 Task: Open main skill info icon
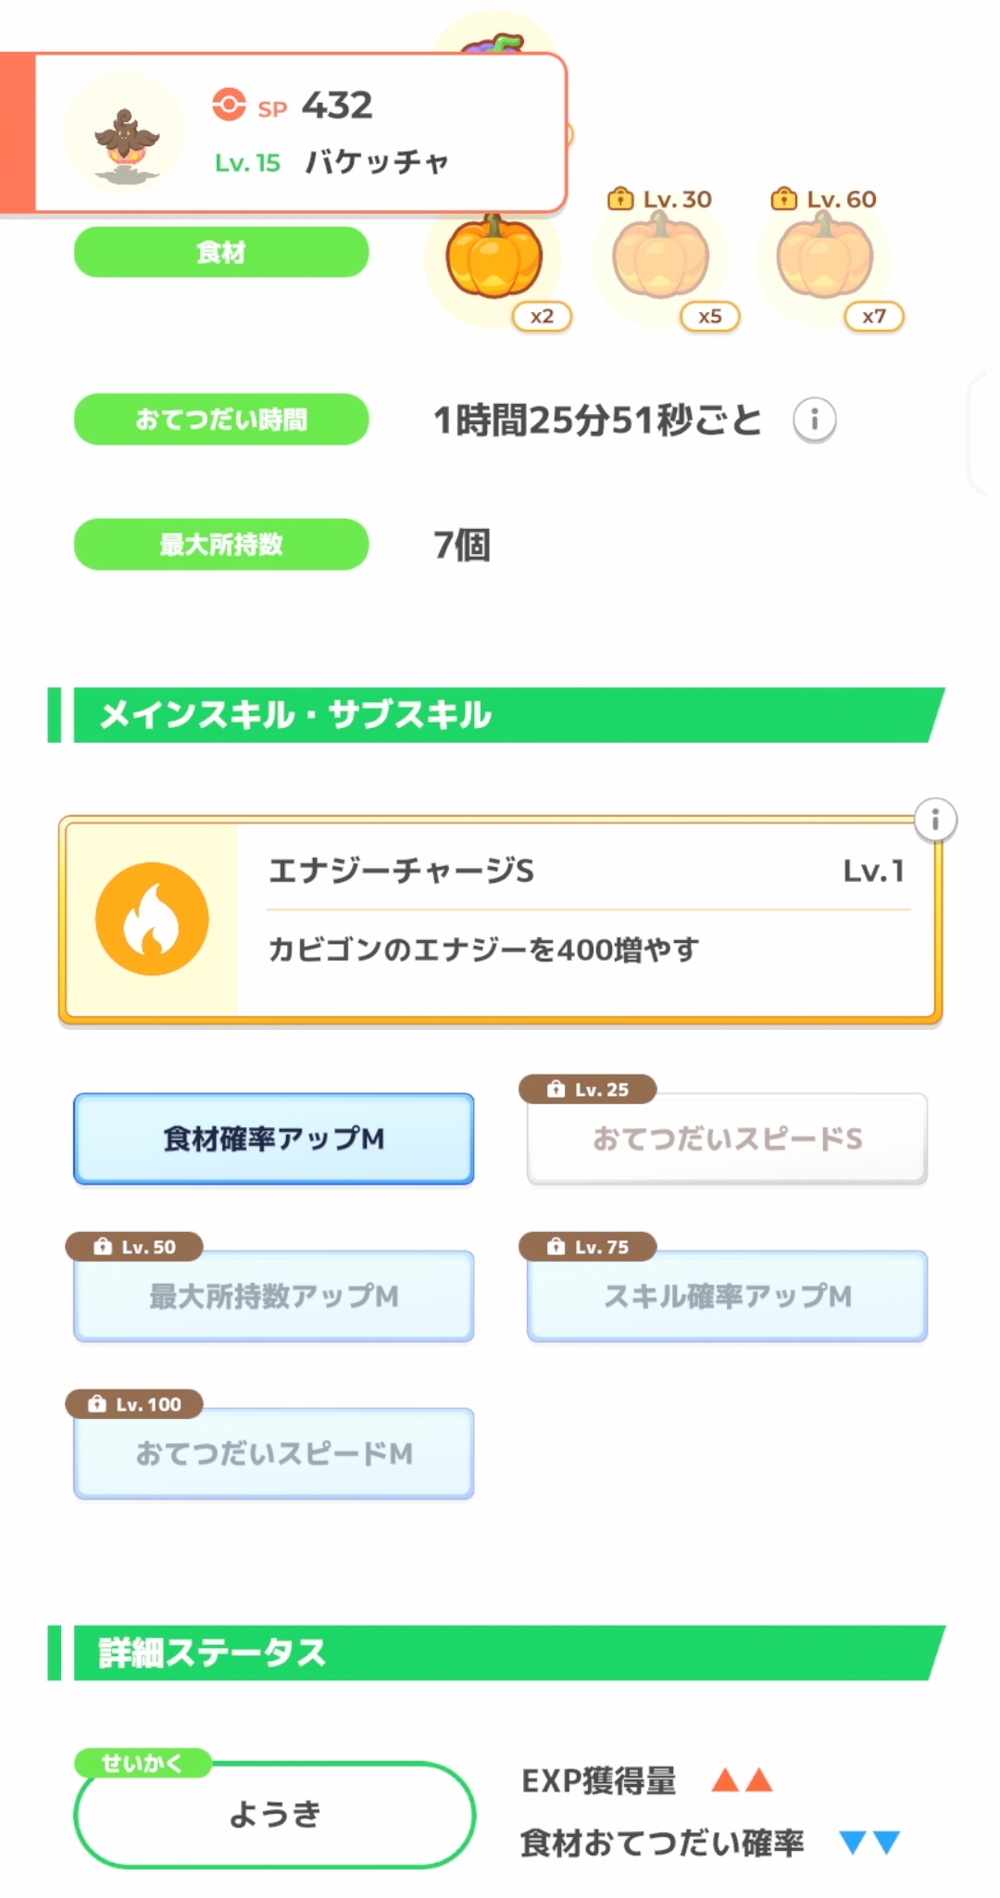click(935, 820)
